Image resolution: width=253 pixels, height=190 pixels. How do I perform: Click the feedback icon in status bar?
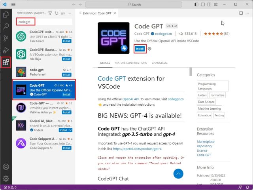click(x=240, y=187)
